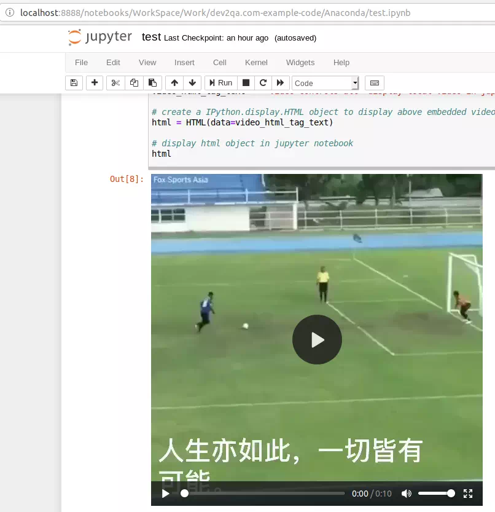Click the small play button in video controls
This screenshot has height=512, width=495.
[165, 494]
